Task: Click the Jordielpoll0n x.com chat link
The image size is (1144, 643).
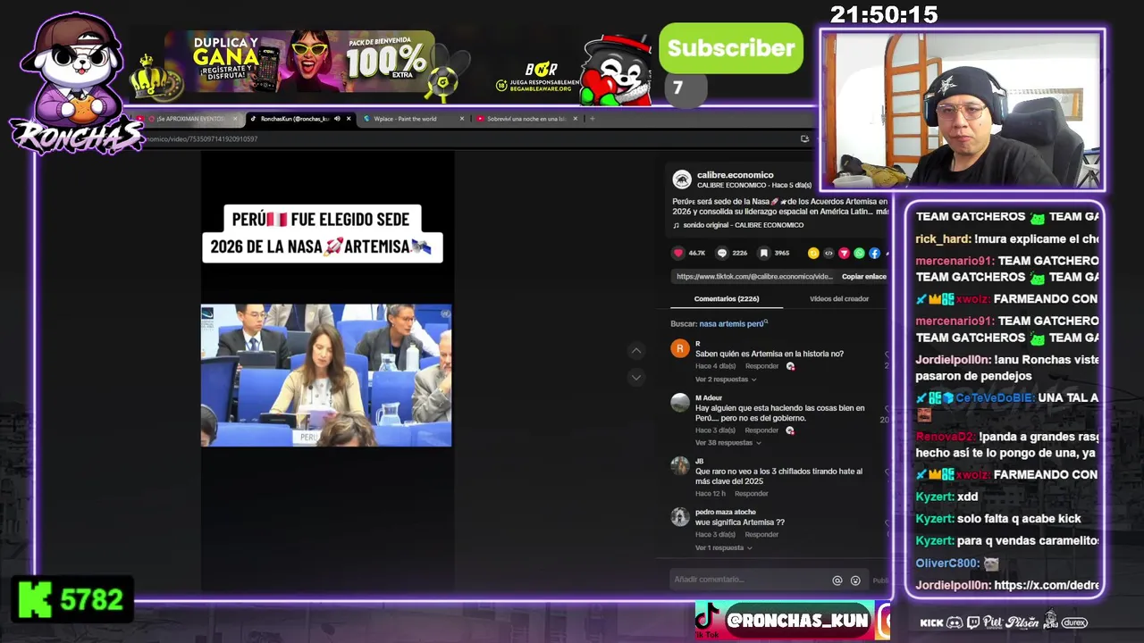Action: pos(1046,585)
